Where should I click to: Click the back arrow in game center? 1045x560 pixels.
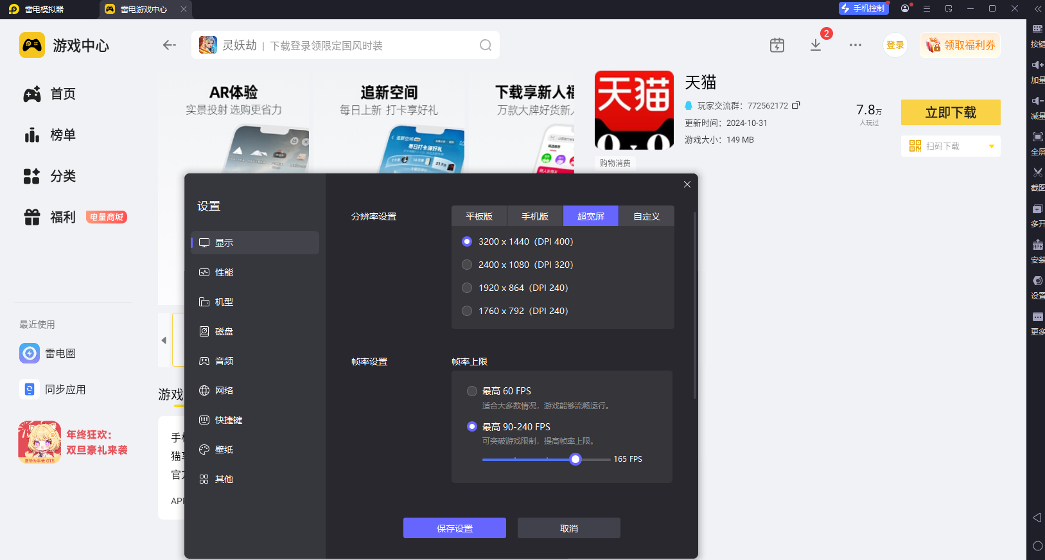coord(170,45)
